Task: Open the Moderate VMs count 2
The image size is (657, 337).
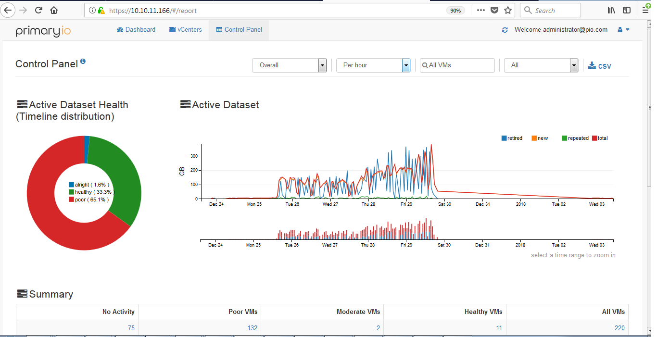Action: [378, 328]
